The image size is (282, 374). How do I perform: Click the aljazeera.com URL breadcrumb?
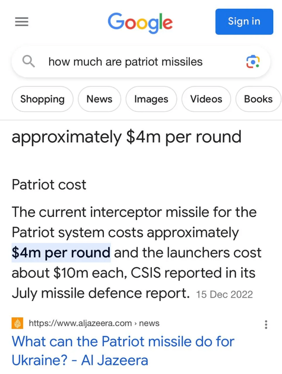94,323
